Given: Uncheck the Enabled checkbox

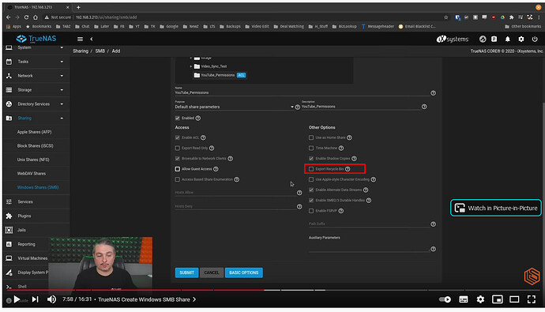Looking at the screenshot, I should (x=178, y=118).
